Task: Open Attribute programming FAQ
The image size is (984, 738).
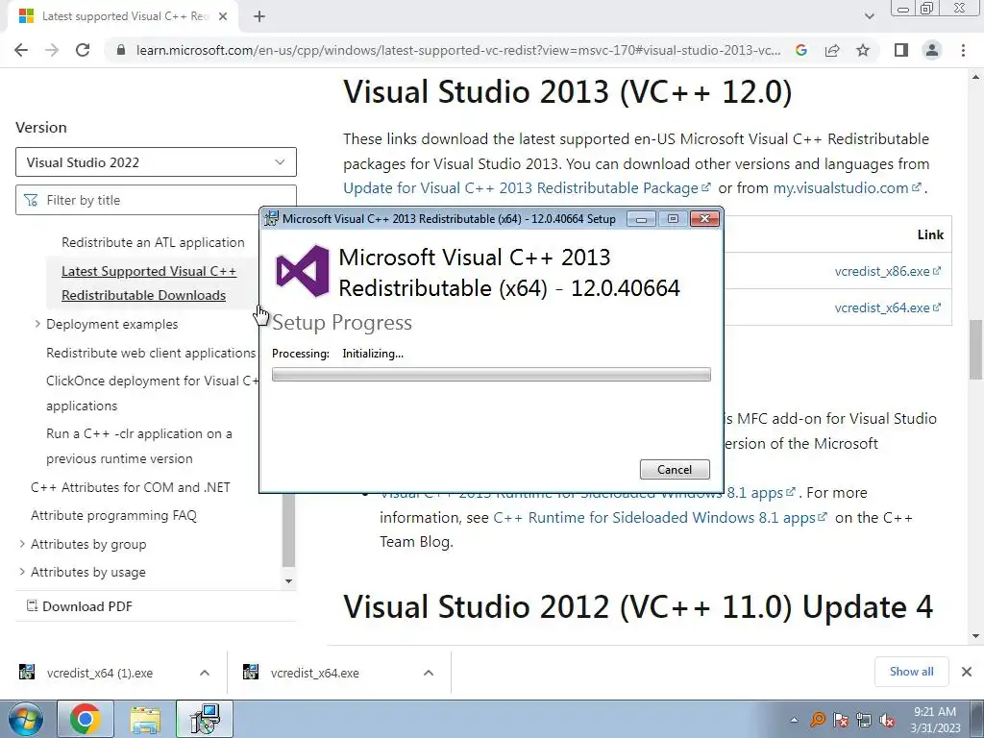Action: click(113, 515)
